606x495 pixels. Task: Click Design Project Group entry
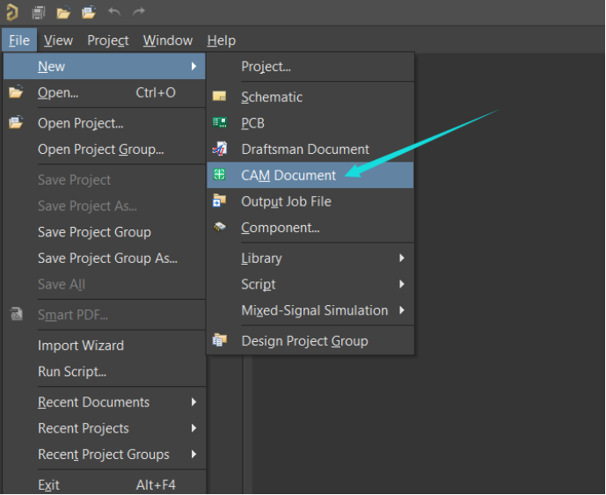click(x=304, y=341)
